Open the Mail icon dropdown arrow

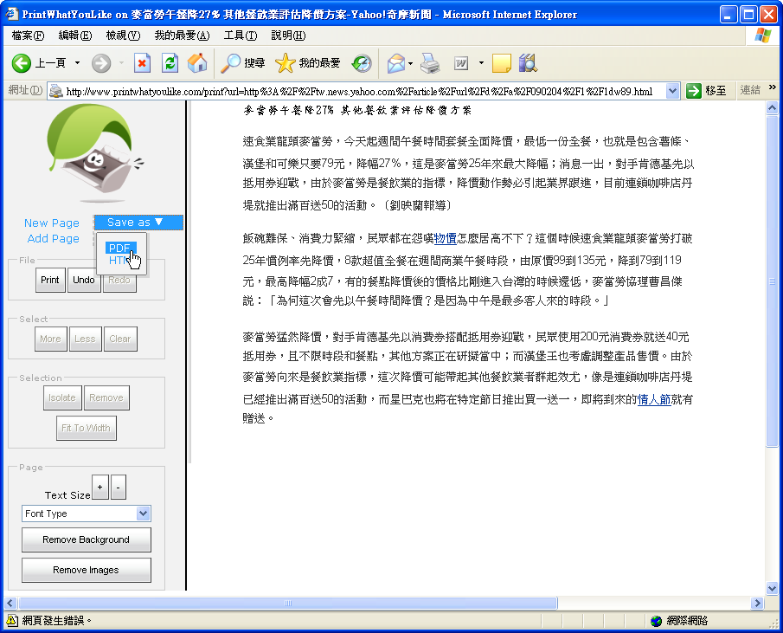tap(410, 63)
